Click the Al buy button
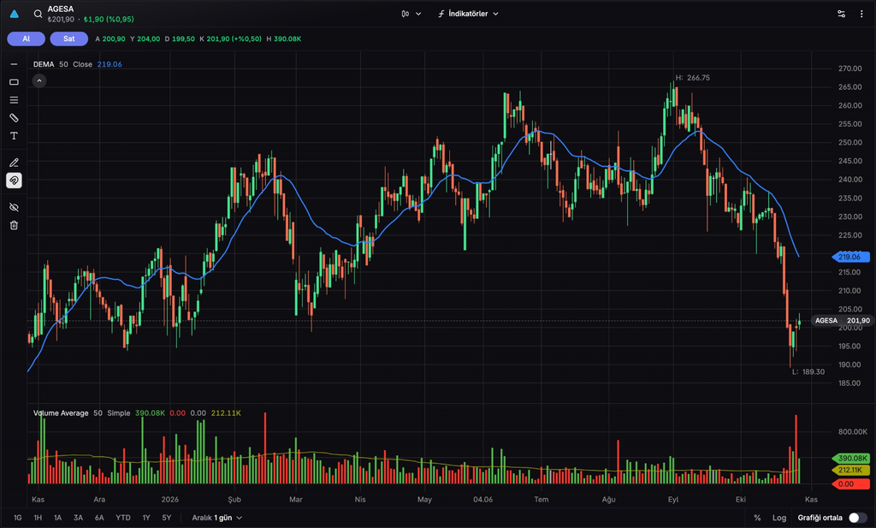This screenshot has height=528, width=876. tap(27, 39)
